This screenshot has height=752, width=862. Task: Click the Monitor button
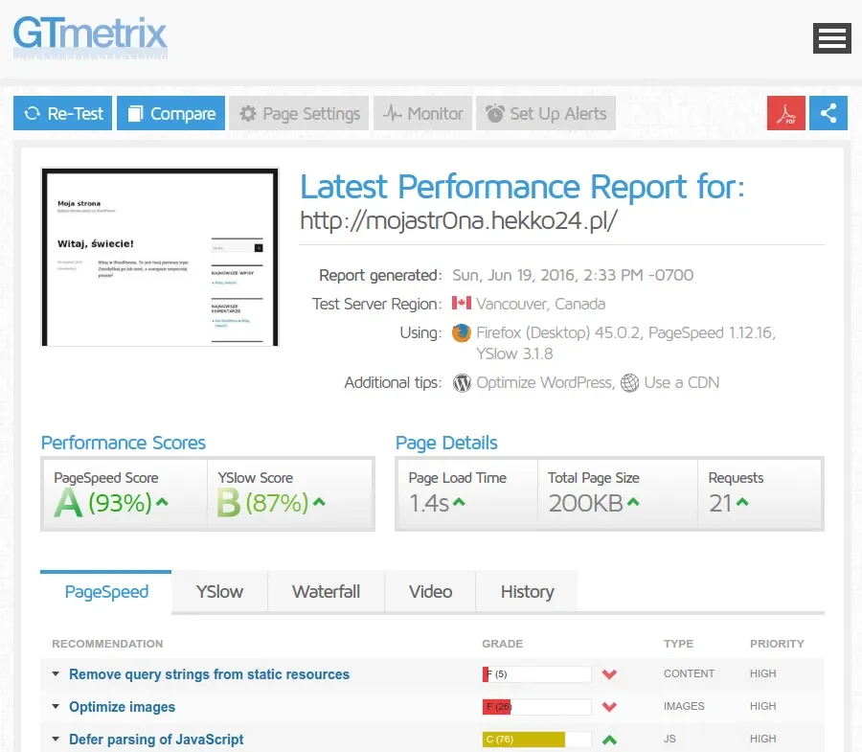click(x=422, y=113)
